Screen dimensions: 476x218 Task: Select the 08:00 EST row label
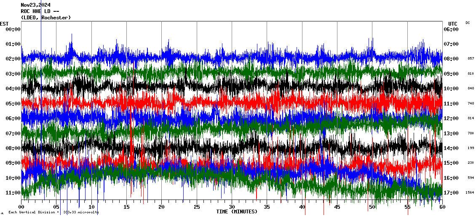coord(13,148)
